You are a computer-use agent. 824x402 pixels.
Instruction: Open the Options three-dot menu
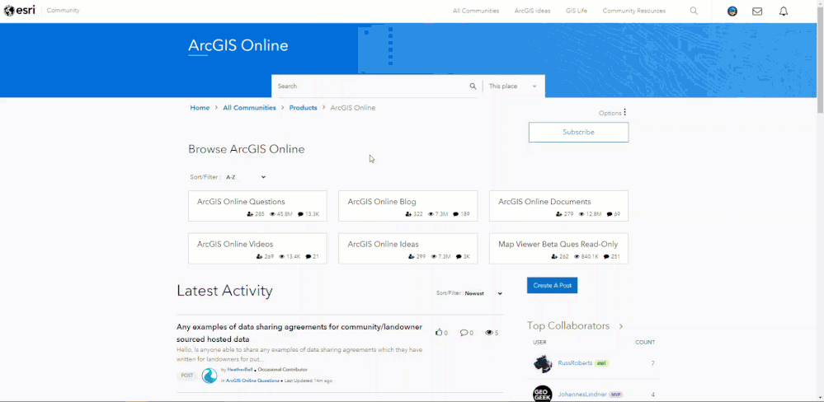[625, 112]
